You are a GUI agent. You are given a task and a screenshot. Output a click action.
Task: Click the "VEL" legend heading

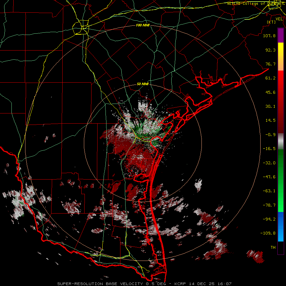(279, 19)
